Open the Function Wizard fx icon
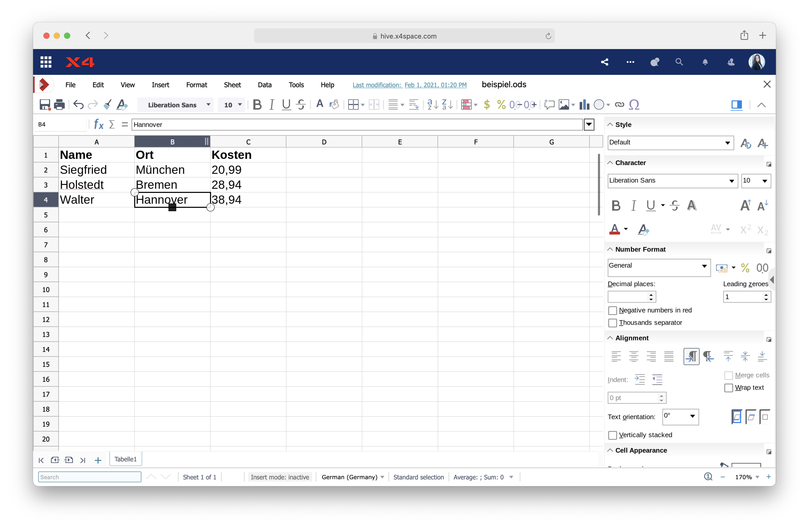Screen dimensions: 809x527 click(x=99, y=125)
